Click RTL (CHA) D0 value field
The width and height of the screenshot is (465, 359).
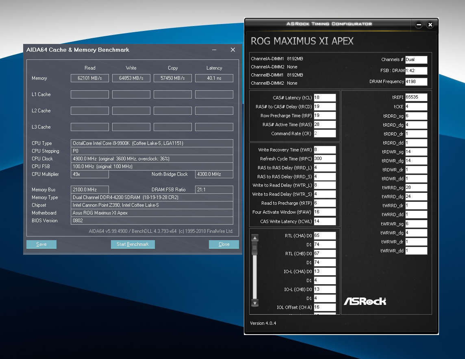coord(325,236)
